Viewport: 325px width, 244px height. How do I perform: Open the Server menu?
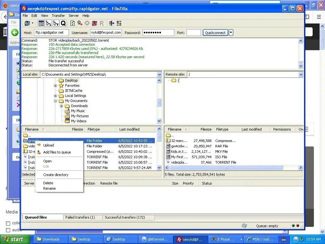coord(74,16)
